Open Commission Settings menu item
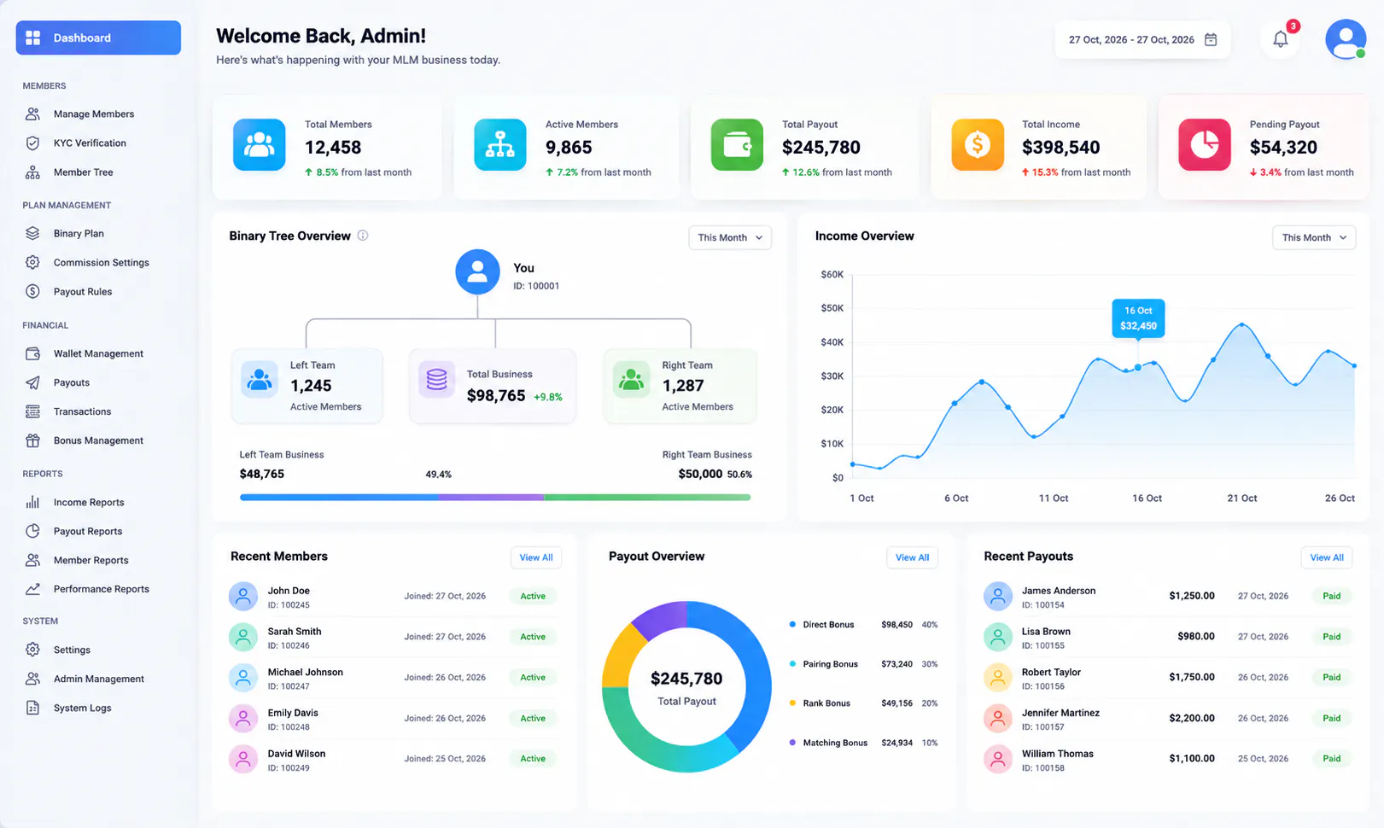Viewport: 1384px width, 828px height. (101, 262)
